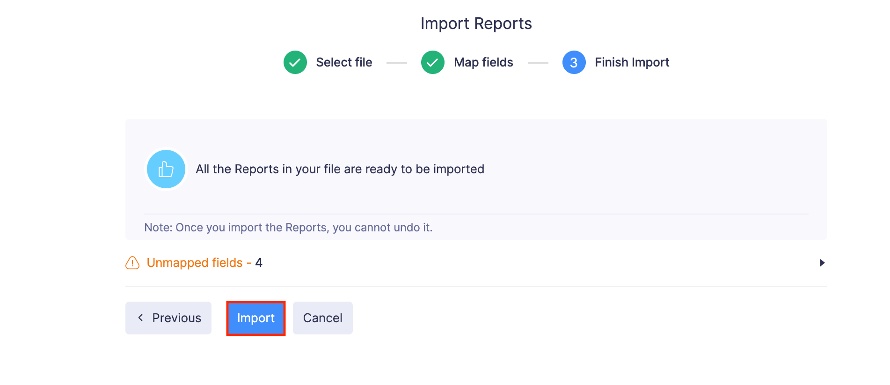Click the Unmapped fields link text
This screenshot has width=890, height=385.
195,263
